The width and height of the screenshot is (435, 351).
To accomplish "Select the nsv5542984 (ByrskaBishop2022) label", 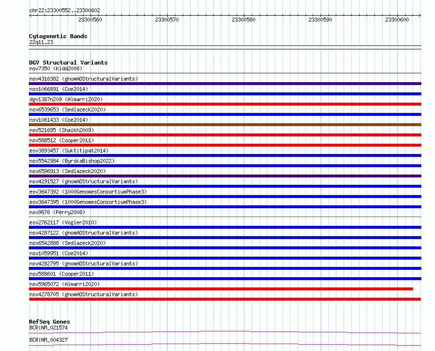I will [72, 161].
